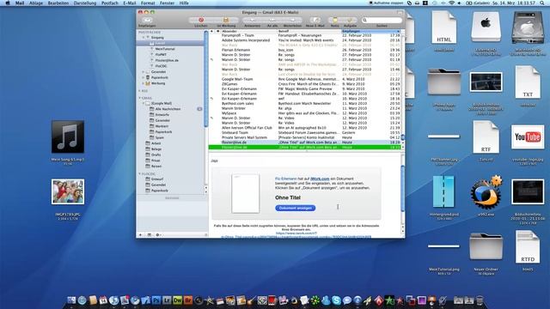550x309 pixels.
Task: Open MySpace email in list
Action: tap(304, 113)
